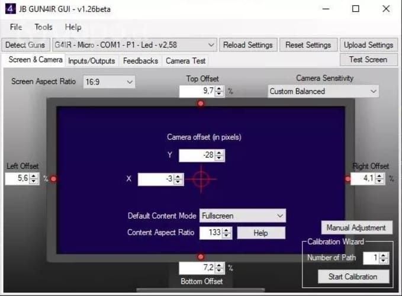Click the red bottom offset handle dot
The height and width of the screenshot is (296, 402).
tap(201, 256)
